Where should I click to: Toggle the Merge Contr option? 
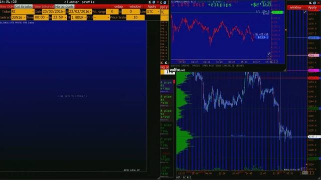[64, 6]
